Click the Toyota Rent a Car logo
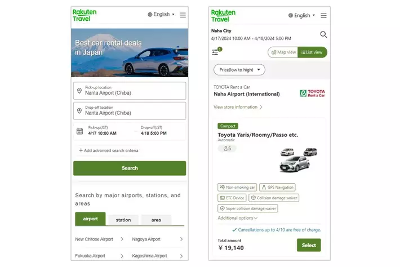 pyautogui.click(x=312, y=93)
